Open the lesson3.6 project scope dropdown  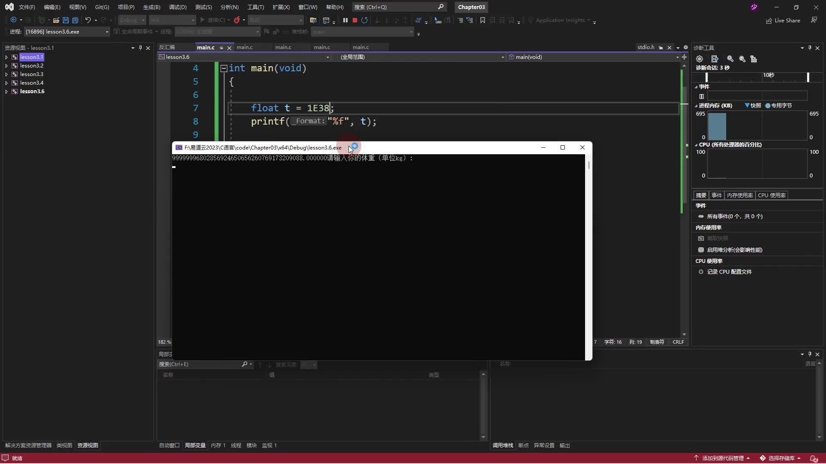pyautogui.click(x=244, y=57)
